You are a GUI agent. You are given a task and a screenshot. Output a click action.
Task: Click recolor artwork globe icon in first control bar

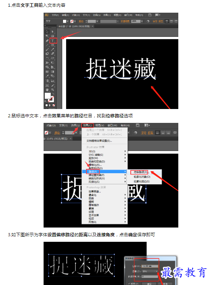148,21
